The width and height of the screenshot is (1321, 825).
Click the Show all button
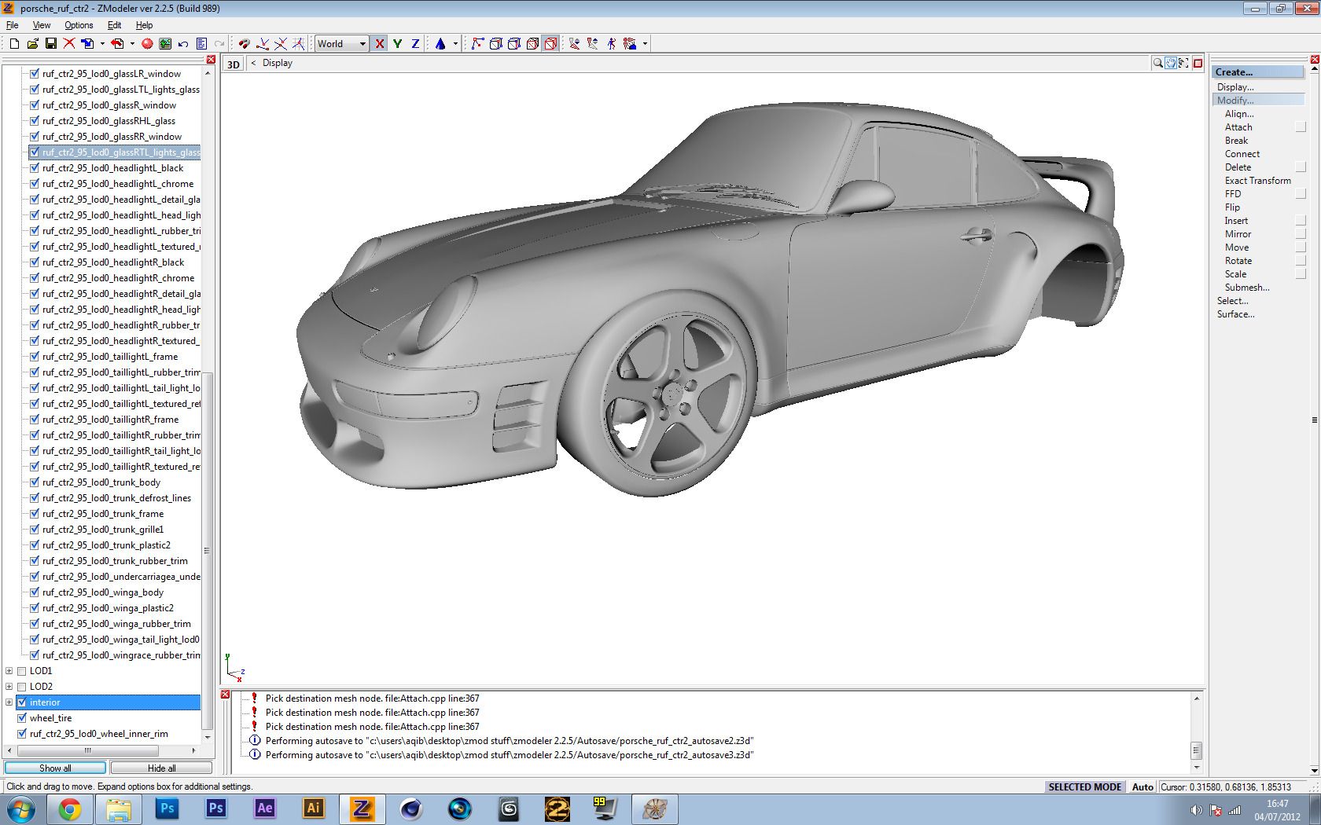[x=55, y=768]
